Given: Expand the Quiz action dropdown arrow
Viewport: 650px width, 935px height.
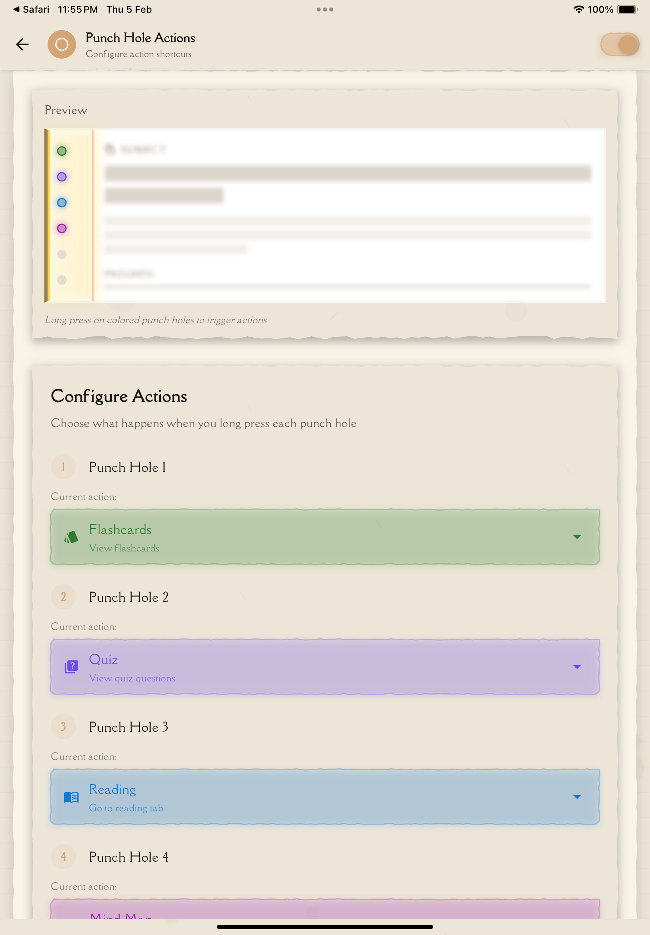Looking at the screenshot, I should pos(577,667).
